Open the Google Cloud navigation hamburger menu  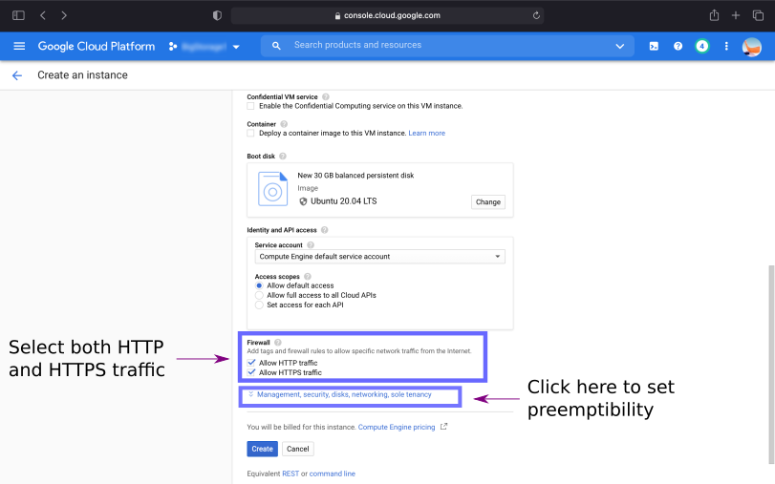[x=19, y=46]
